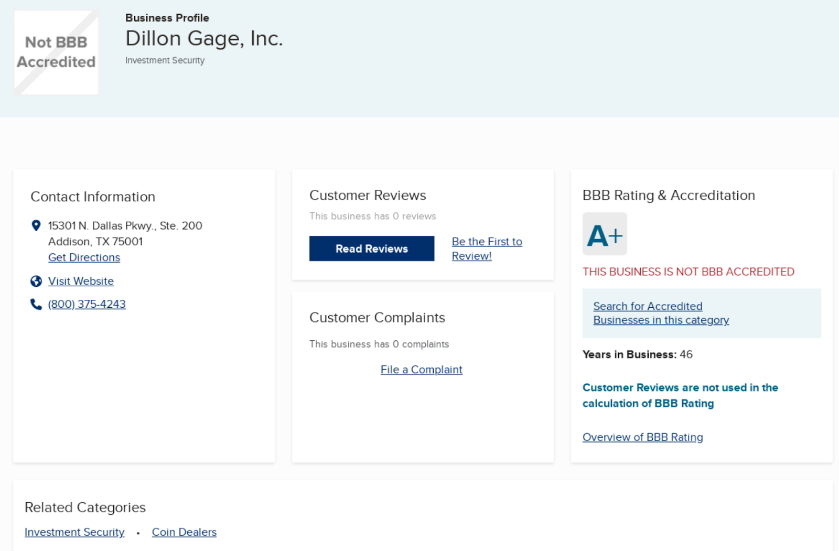Click THIS BUSINESS IS NOT BBB ACCREDITED notice
Screen dimensions: 839x551
point(689,272)
